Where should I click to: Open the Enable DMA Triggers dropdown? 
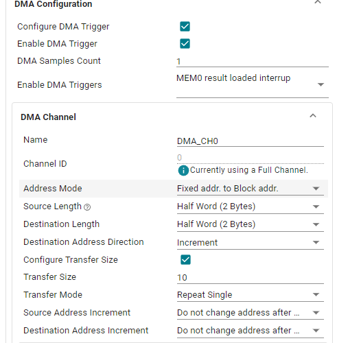click(x=253, y=85)
